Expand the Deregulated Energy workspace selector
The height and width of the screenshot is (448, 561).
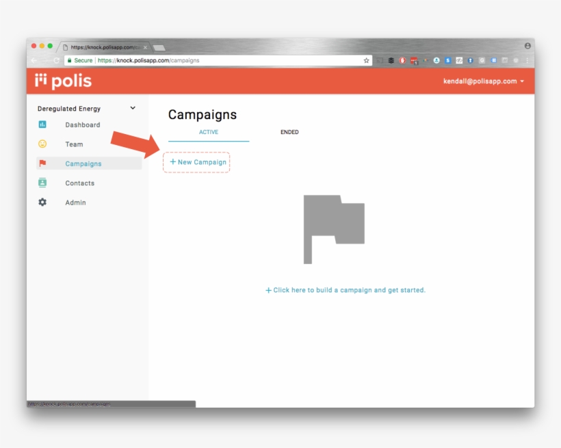132,108
